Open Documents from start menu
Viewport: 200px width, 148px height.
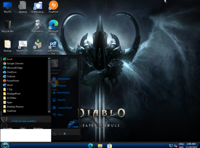[61, 79]
